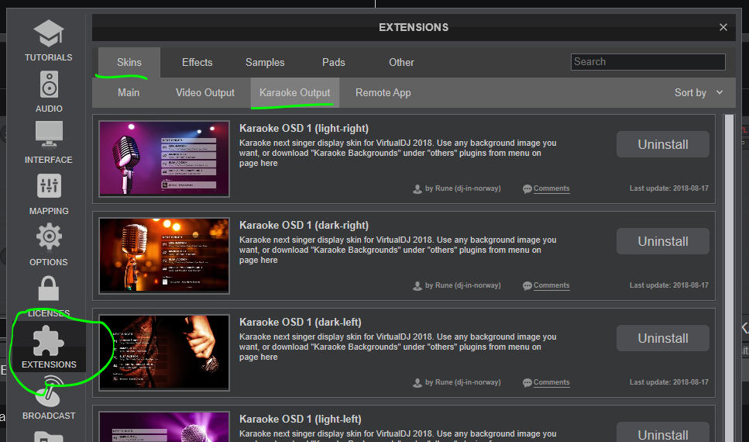Uninstall Karaoke OSD 1 (dark-right)
This screenshot has width=749, height=442.
(x=662, y=241)
